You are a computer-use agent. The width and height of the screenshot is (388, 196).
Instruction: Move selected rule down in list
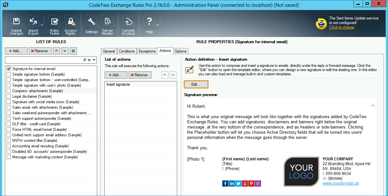(65, 51)
